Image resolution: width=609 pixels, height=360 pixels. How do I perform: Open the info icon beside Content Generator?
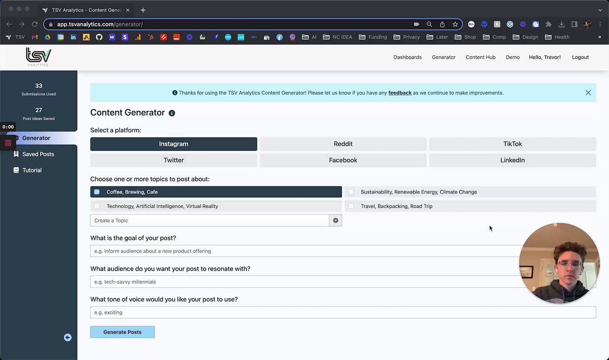(172, 113)
